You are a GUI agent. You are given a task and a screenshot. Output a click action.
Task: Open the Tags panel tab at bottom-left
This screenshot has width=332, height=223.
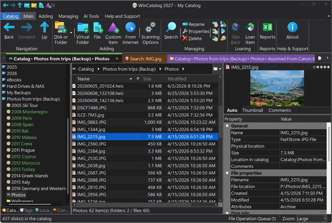click(27, 210)
